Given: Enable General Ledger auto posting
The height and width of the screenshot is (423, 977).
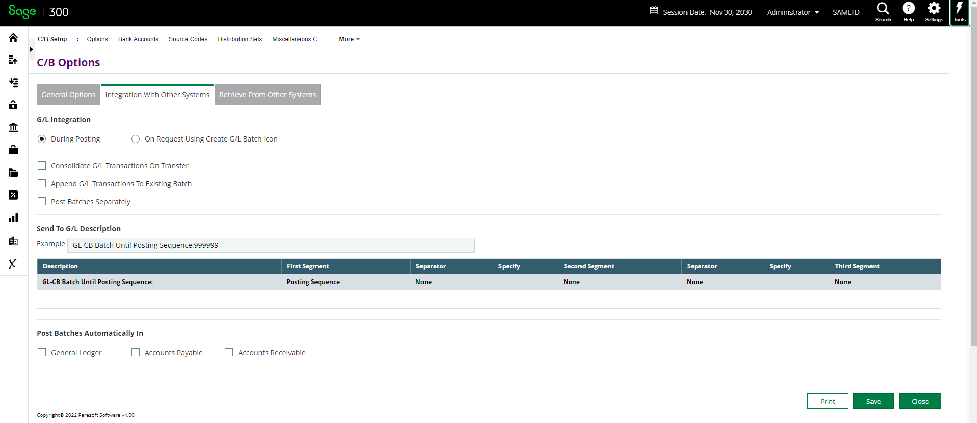Looking at the screenshot, I should point(42,352).
